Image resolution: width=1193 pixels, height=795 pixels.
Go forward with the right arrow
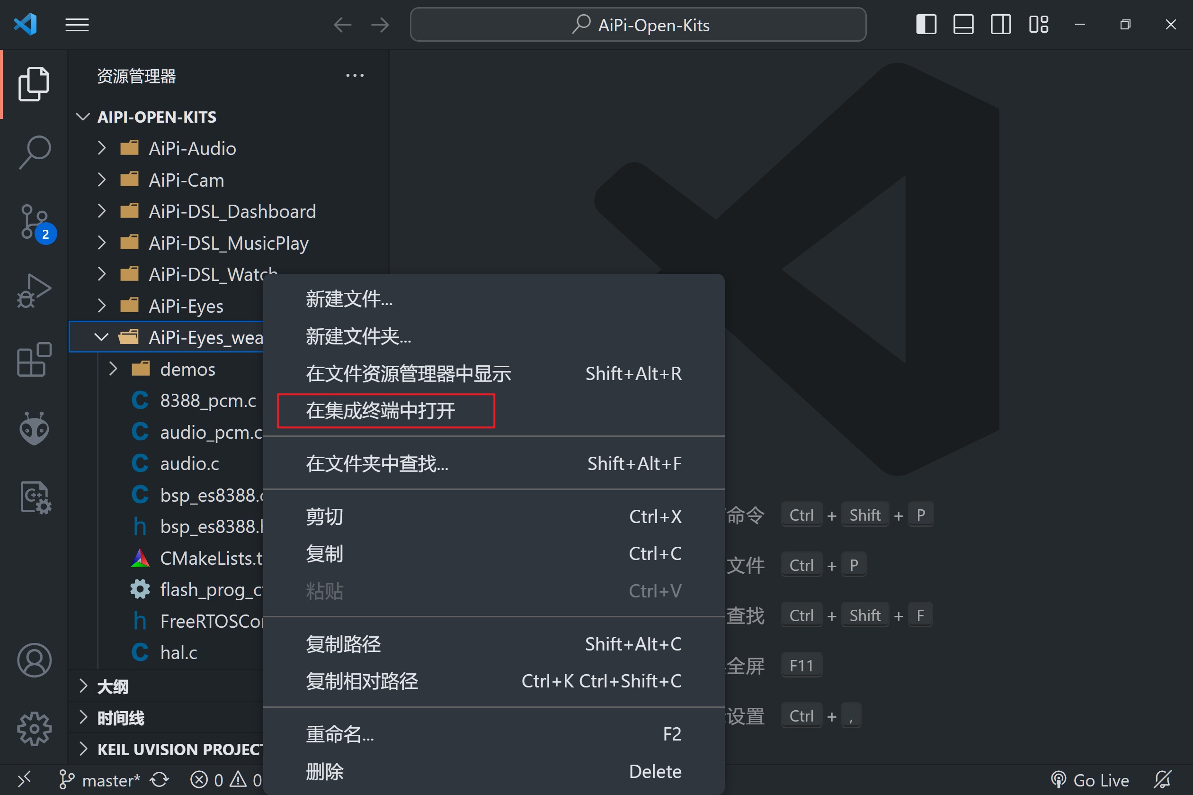point(379,24)
